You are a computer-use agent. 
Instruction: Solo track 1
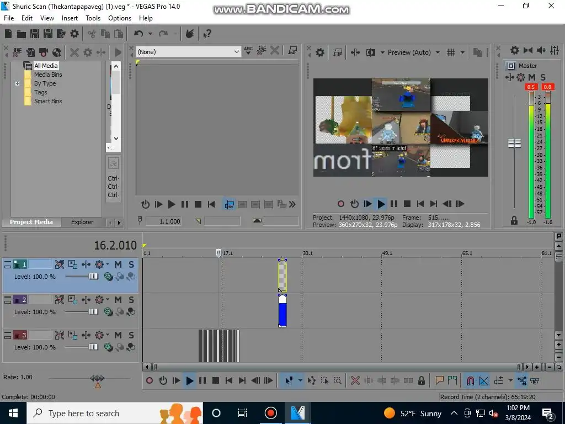point(131,264)
